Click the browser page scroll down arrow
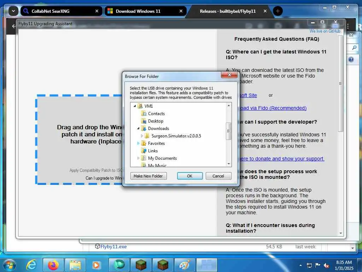The height and width of the screenshot is (272, 362). click(x=352, y=248)
